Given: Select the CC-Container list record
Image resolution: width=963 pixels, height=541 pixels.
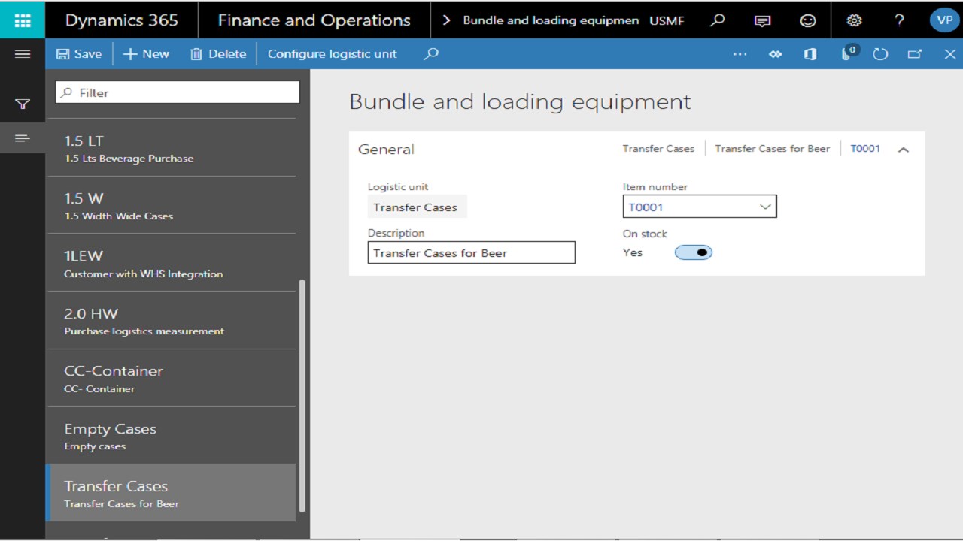Looking at the screenshot, I should click(x=172, y=378).
